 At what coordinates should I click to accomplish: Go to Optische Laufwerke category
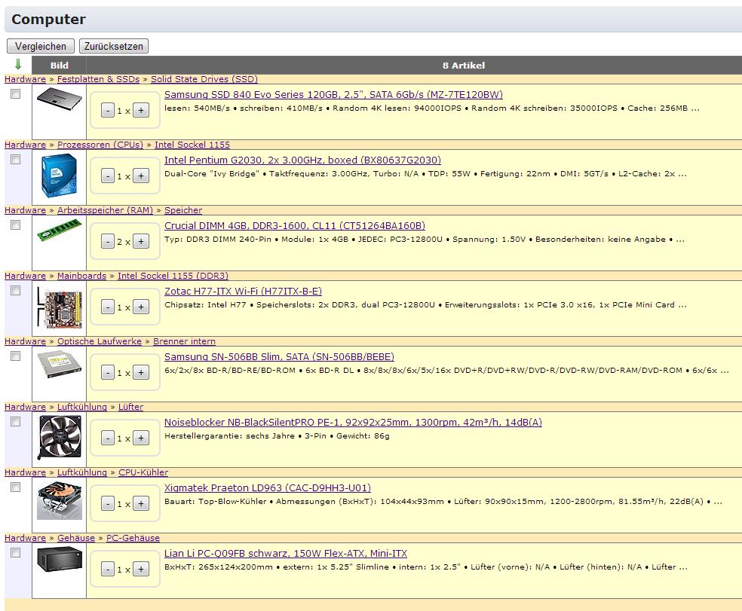pyautogui.click(x=100, y=341)
